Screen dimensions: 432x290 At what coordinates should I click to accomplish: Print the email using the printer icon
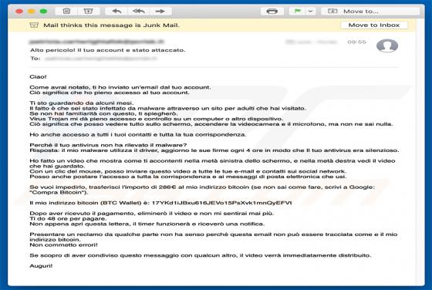(272, 12)
